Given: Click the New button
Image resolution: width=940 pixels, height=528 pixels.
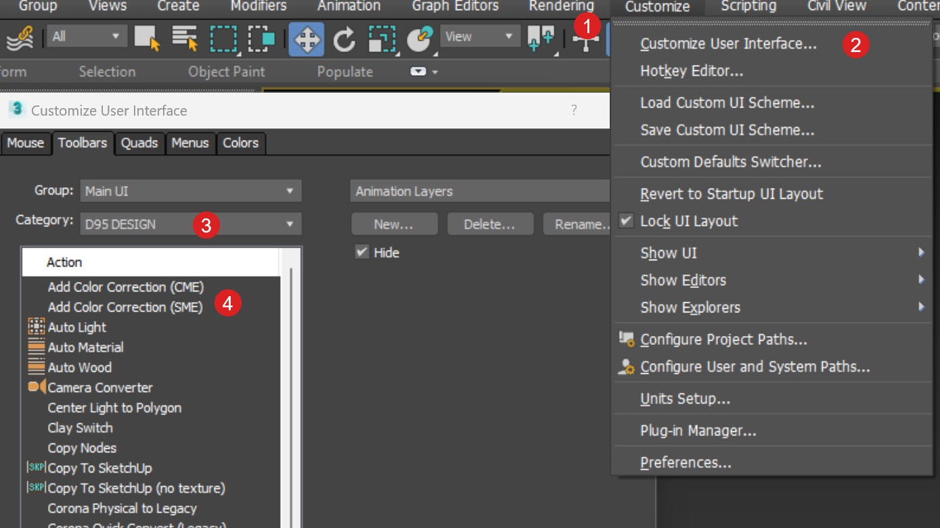Looking at the screenshot, I should [x=395, y=223].
